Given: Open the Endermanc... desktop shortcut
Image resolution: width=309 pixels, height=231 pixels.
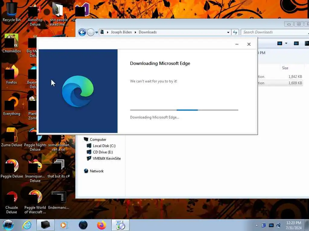Looking at the screenshot, I should 59,200.
